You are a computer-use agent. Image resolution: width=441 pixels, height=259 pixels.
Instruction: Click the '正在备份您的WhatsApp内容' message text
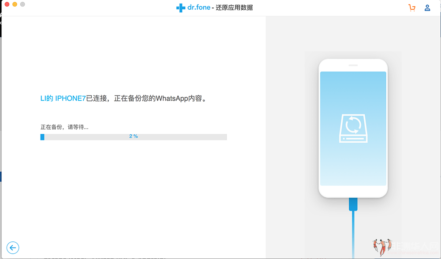(x=158, y=98)
